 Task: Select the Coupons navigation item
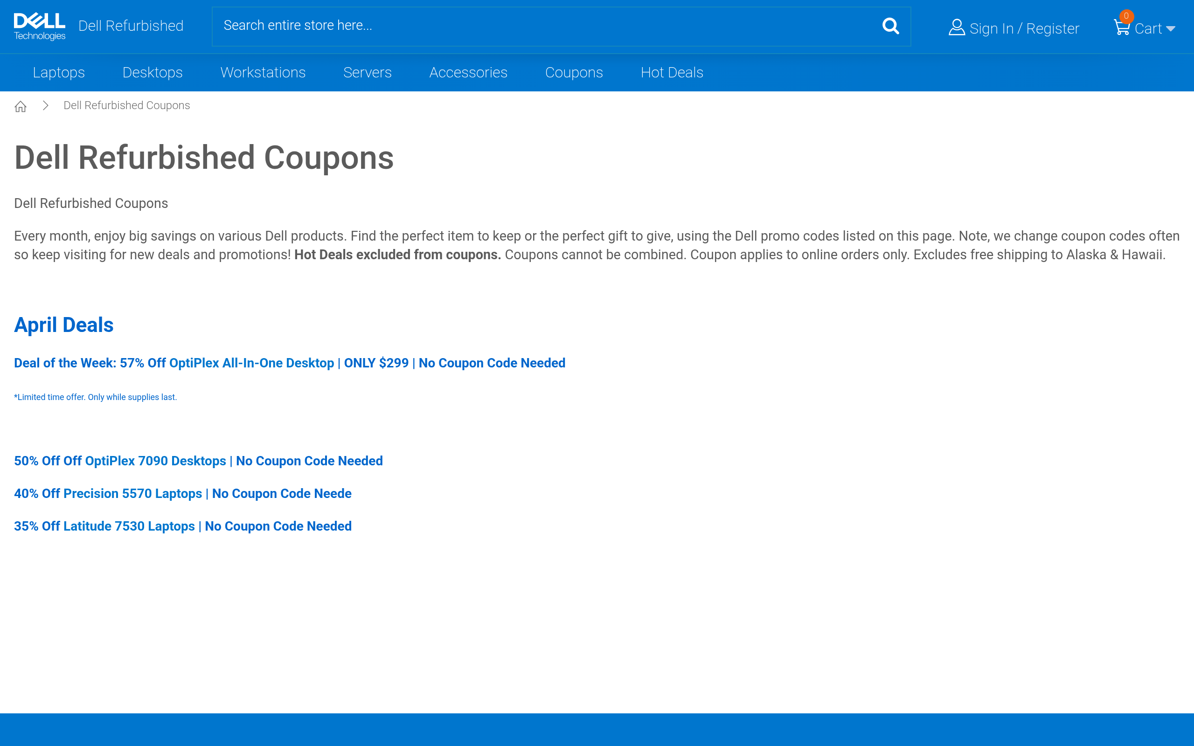click(574, 73)
